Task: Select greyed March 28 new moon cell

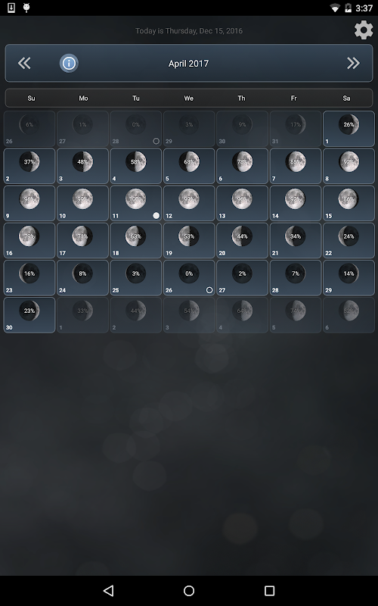Action: 136,128
